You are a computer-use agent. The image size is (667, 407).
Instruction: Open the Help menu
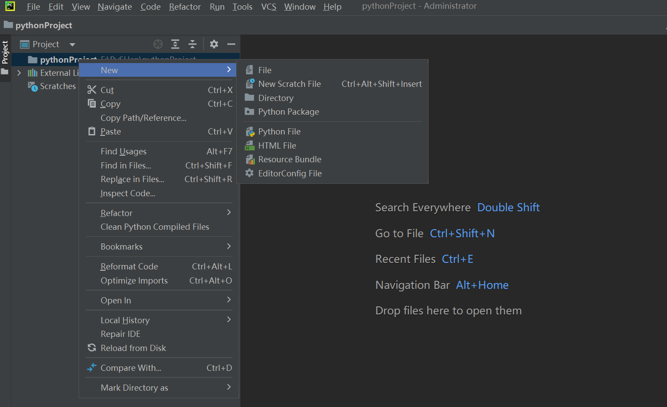(x=332, y=7)
